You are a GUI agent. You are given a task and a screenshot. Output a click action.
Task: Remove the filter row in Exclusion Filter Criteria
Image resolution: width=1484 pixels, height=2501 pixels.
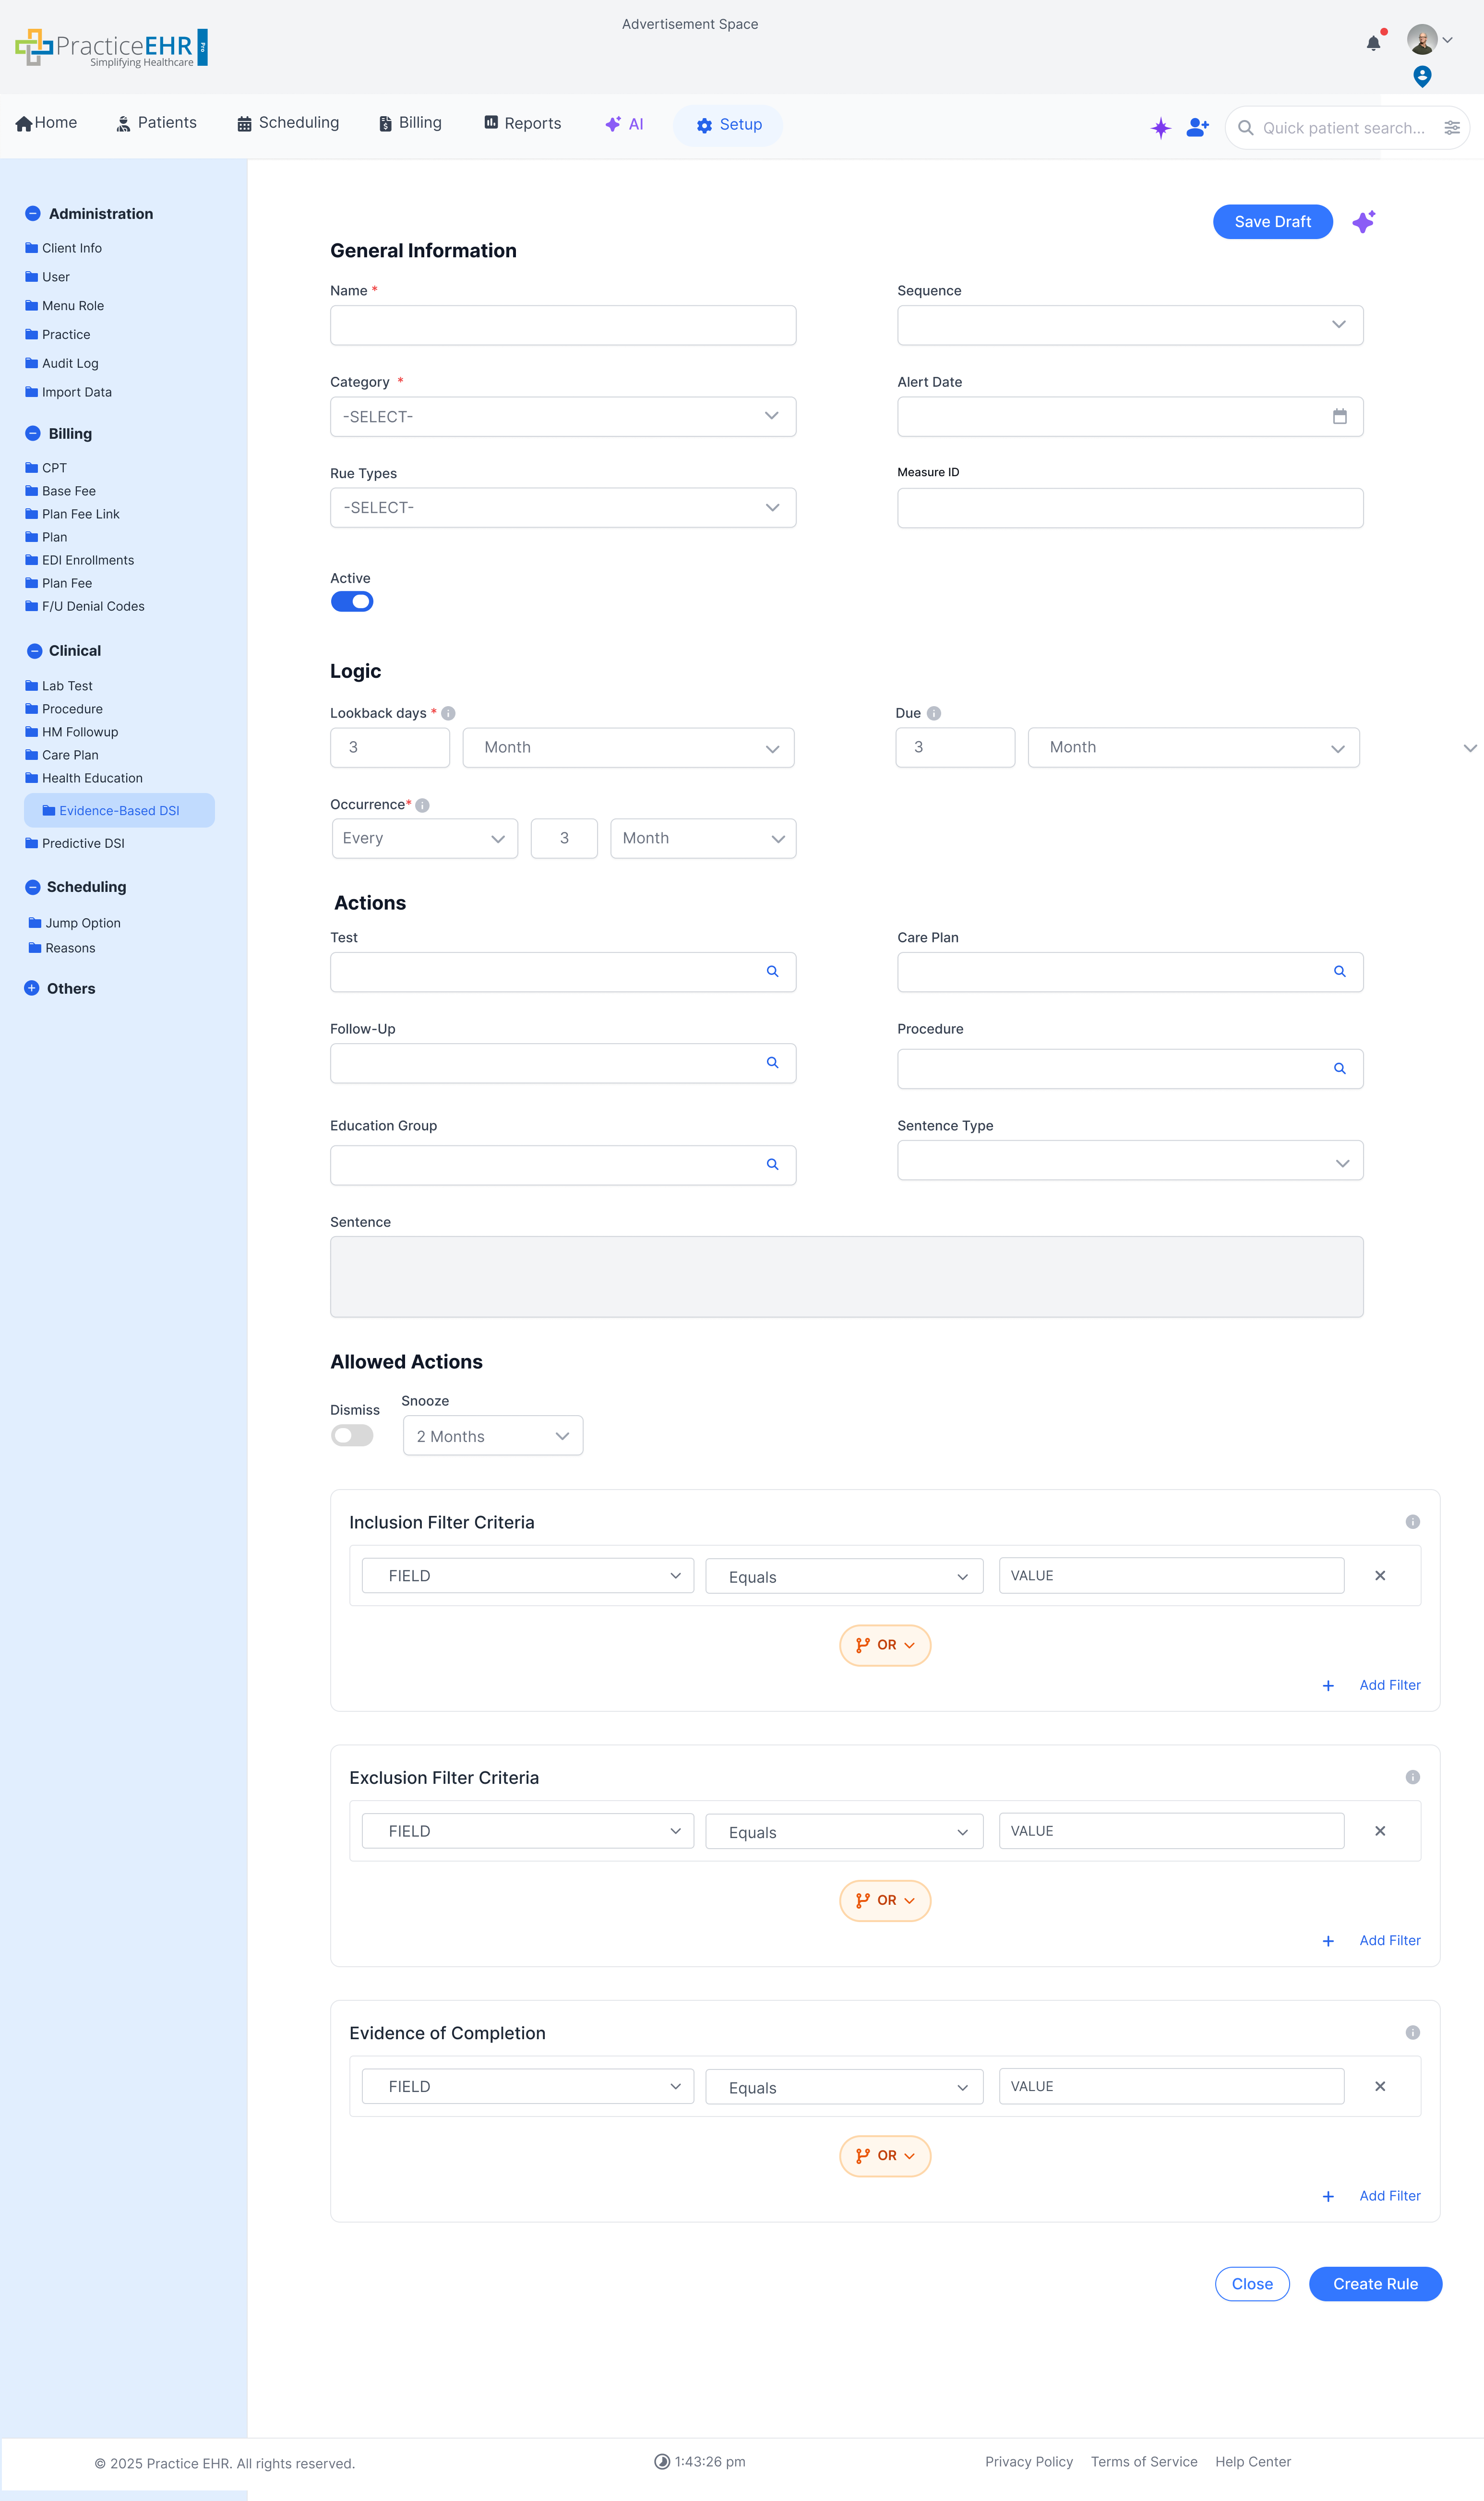tap(1380, 1830)
